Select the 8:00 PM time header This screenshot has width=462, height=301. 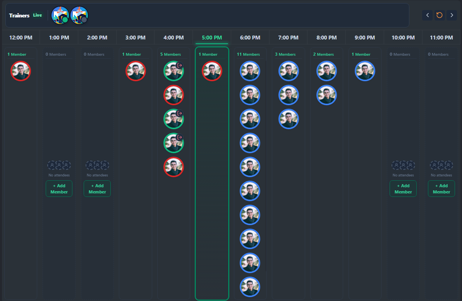(326, 38)
